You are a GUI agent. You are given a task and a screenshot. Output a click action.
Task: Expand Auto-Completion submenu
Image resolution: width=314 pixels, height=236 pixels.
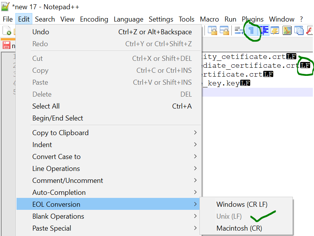point(108,192)
